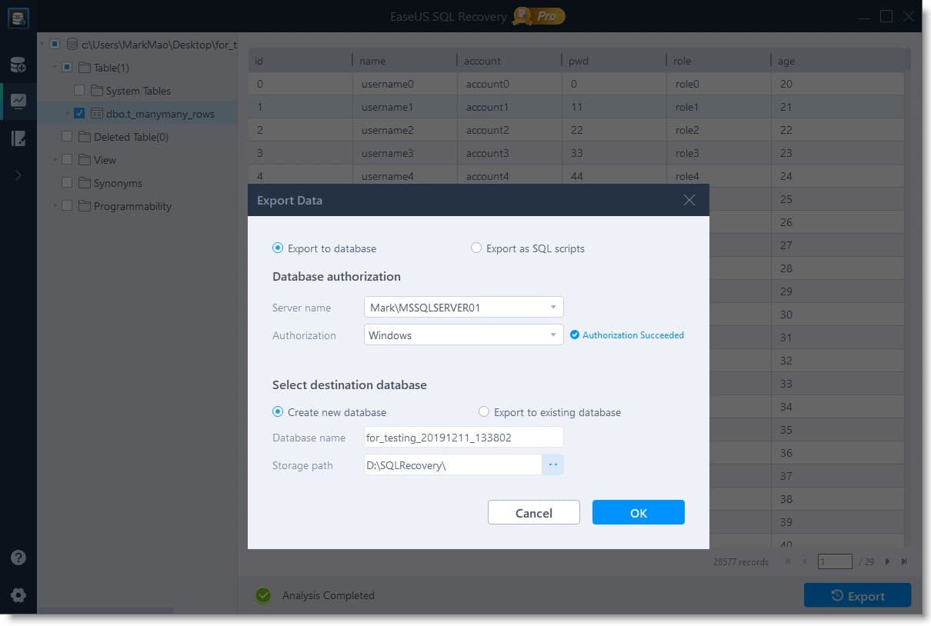Open the Authorization dropdown
The height and width of the screenshot is (626, 931).
[x=463, y=335]
